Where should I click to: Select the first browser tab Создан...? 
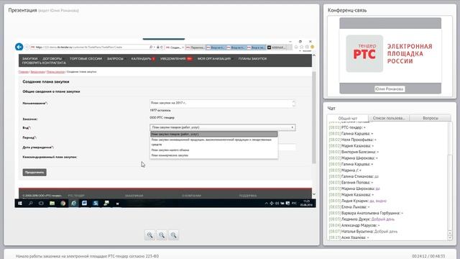(175, 47)
